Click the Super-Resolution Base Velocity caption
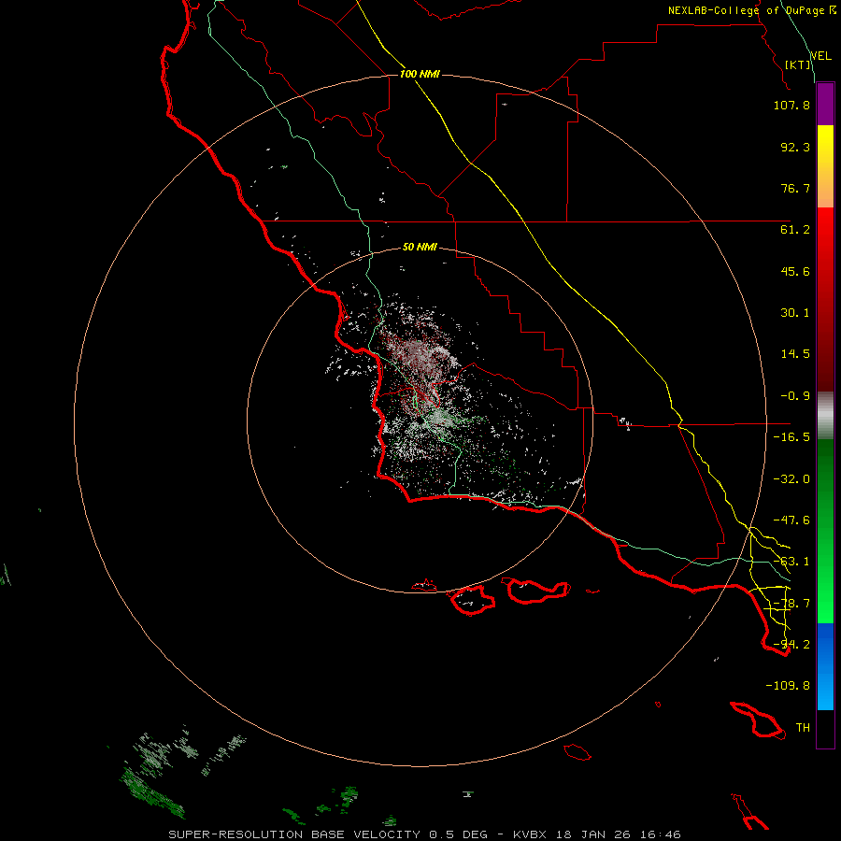The width and height of the screenshot is (841, 841). [425, 834]
